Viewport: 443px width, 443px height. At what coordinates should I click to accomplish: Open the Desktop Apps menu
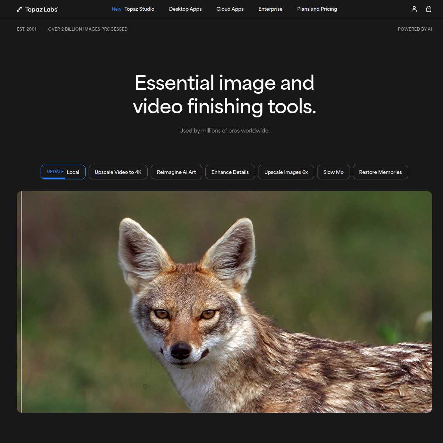185,9
